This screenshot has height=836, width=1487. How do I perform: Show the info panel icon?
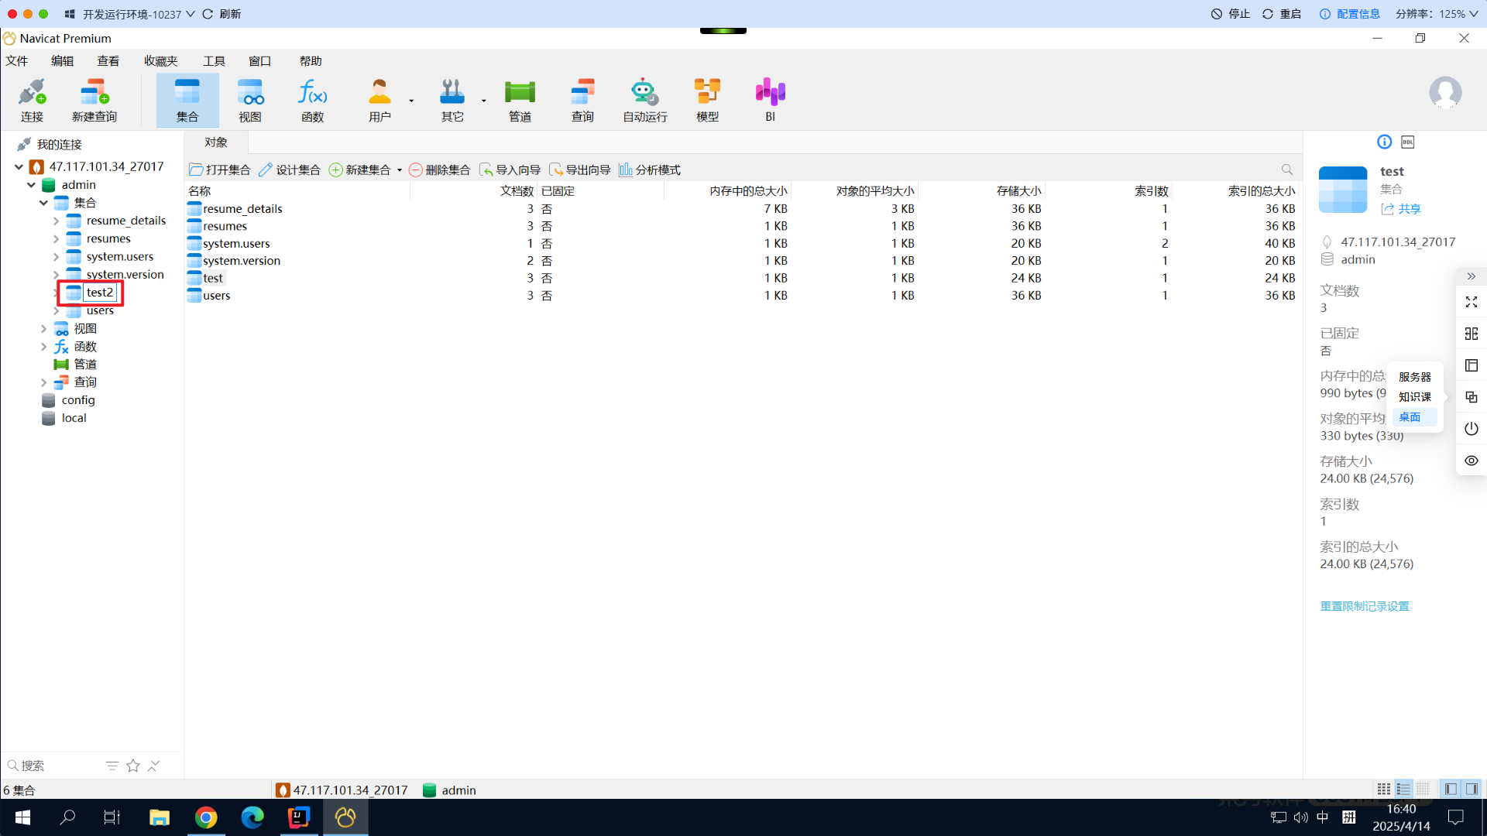pyautogui.click(x=1384, y=142)
